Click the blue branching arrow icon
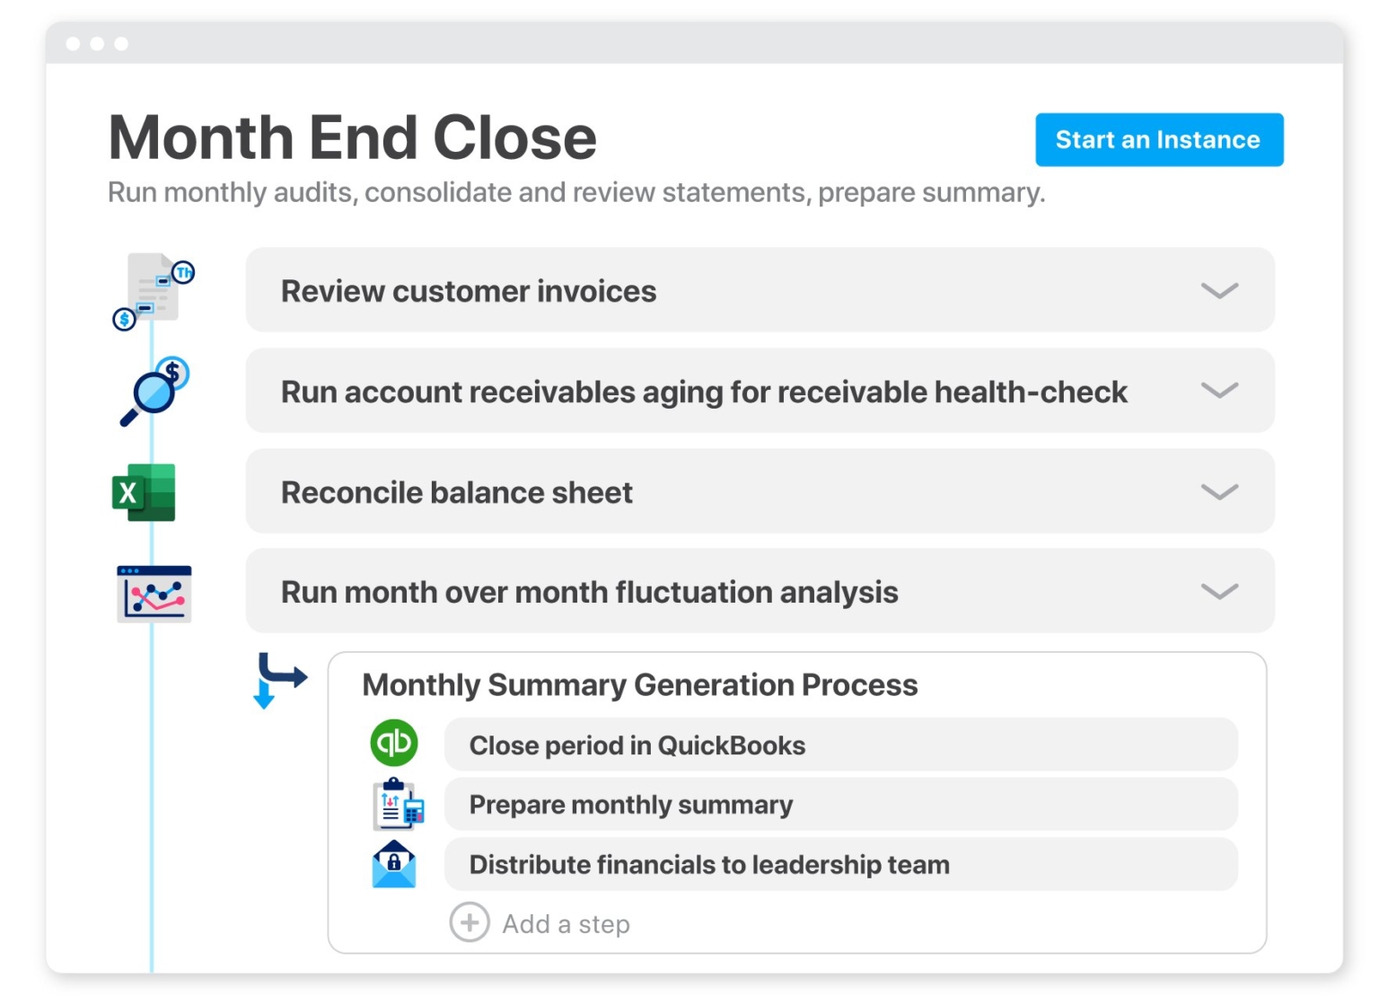 point(278,683)
